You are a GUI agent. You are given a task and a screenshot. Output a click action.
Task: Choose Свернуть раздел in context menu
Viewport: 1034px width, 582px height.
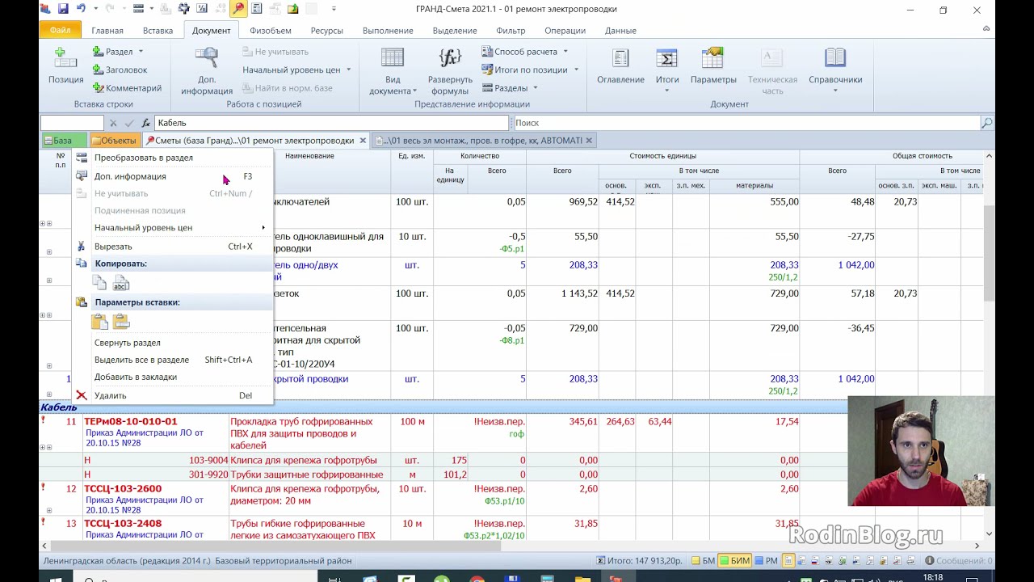click(x=173, y=343)
